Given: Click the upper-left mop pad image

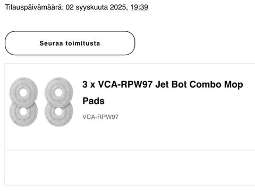Looking at the screenshot, I should [x=23, y=92].
